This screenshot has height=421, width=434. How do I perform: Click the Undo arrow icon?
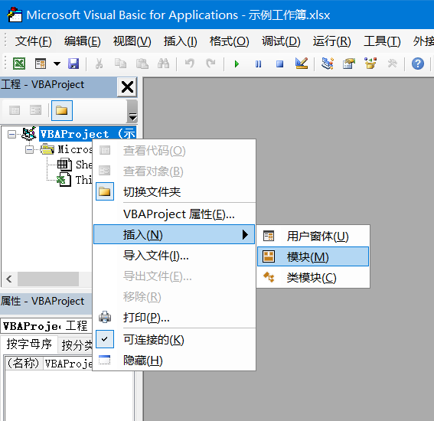[x=190, y=64]
